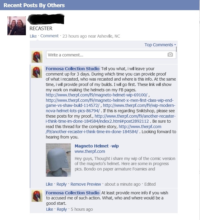
Task: Open Magneto Helmet wip preview thumbnail
Action: click(x=58, y=160)
